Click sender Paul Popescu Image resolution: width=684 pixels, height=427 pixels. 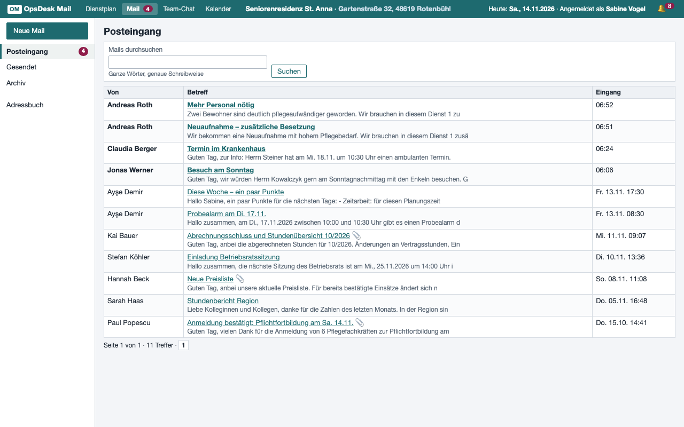pos(129,322)
